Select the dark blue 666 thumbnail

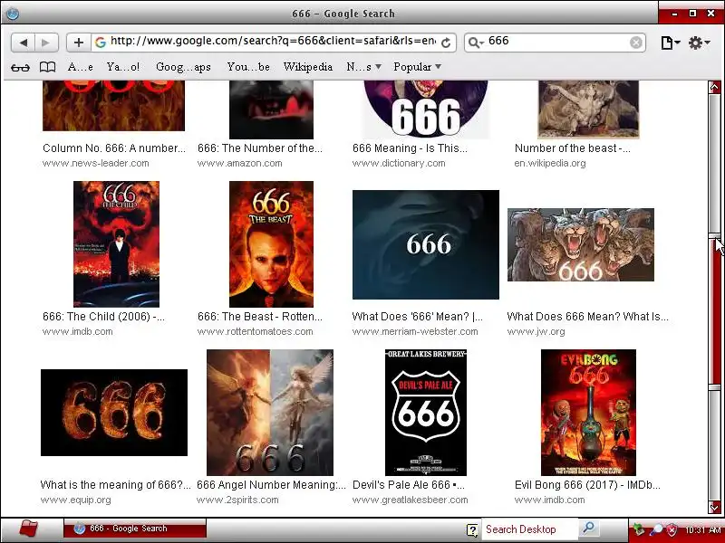[426, 244]
